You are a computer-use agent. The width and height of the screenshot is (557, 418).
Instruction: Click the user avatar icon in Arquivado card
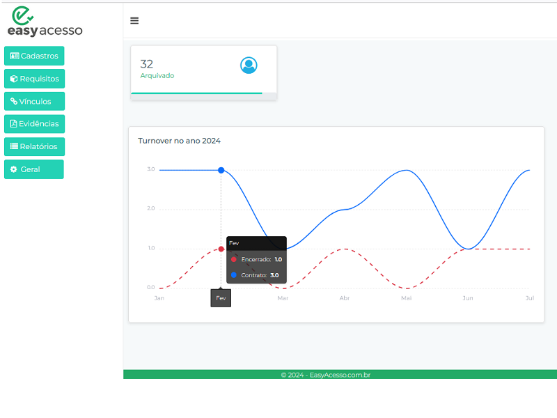(x=249, y=65)
